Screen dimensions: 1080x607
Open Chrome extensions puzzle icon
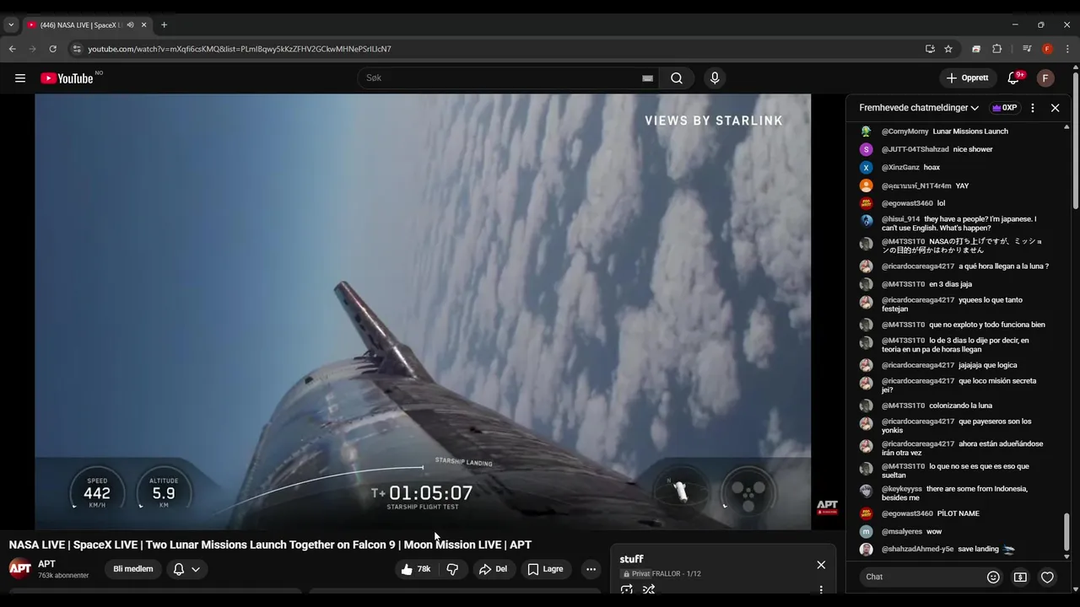click(996, 49)
